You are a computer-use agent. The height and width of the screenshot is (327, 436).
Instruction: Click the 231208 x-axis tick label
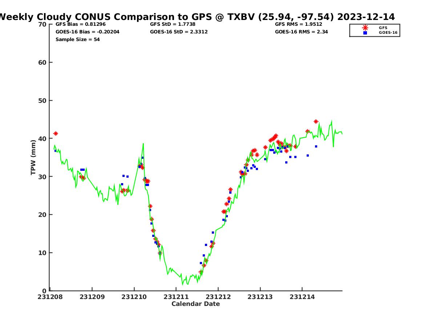50,297
